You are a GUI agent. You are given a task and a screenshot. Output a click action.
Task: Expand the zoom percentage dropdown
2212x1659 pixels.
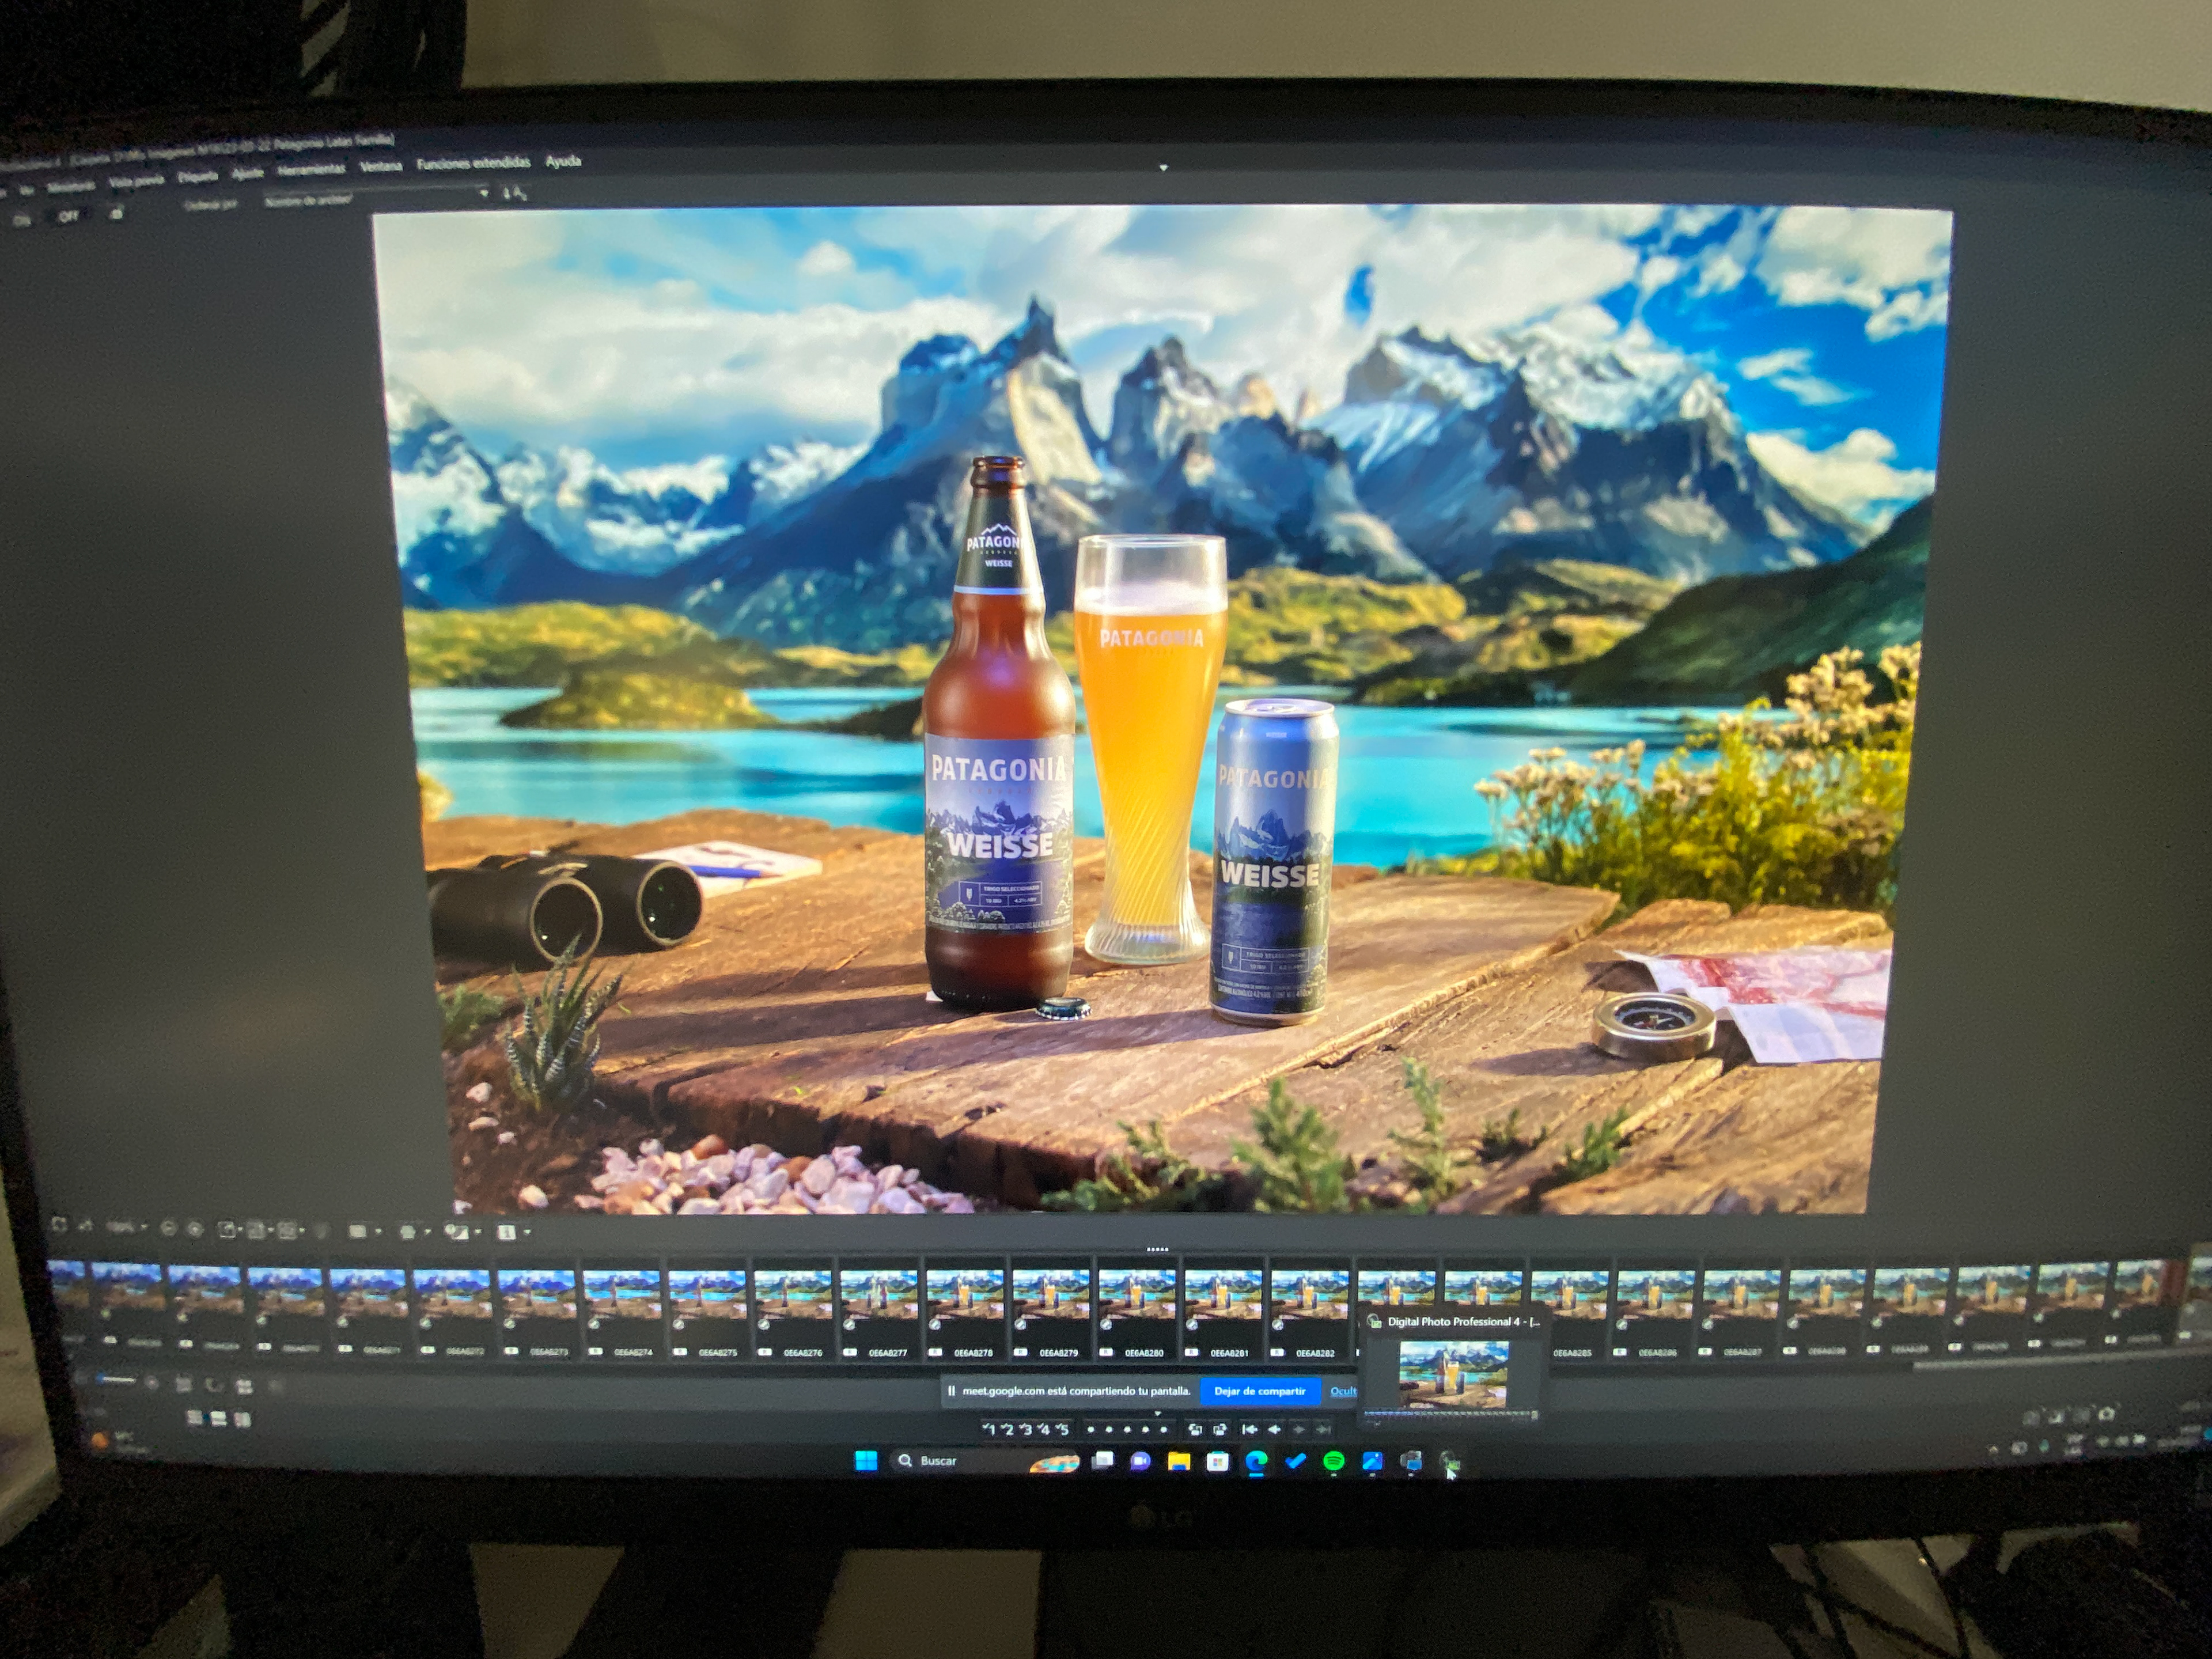(x=144, y=1228)
